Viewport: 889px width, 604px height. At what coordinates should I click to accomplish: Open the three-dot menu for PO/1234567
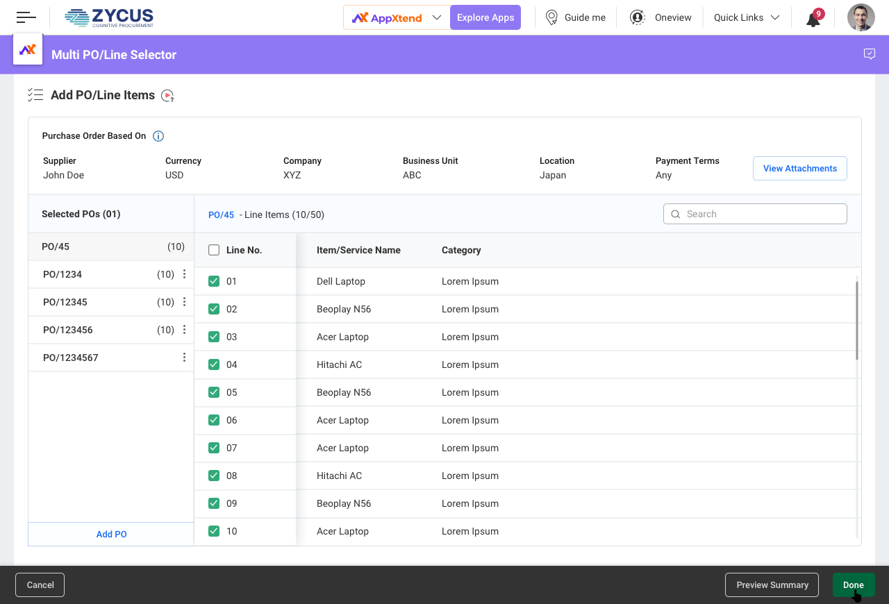point(184,358)
